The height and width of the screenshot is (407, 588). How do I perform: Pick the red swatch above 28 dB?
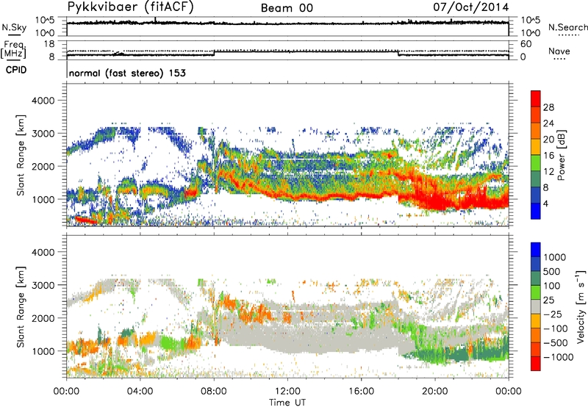(536, 98)
